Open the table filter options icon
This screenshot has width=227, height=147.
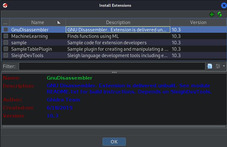coord(210,66)
